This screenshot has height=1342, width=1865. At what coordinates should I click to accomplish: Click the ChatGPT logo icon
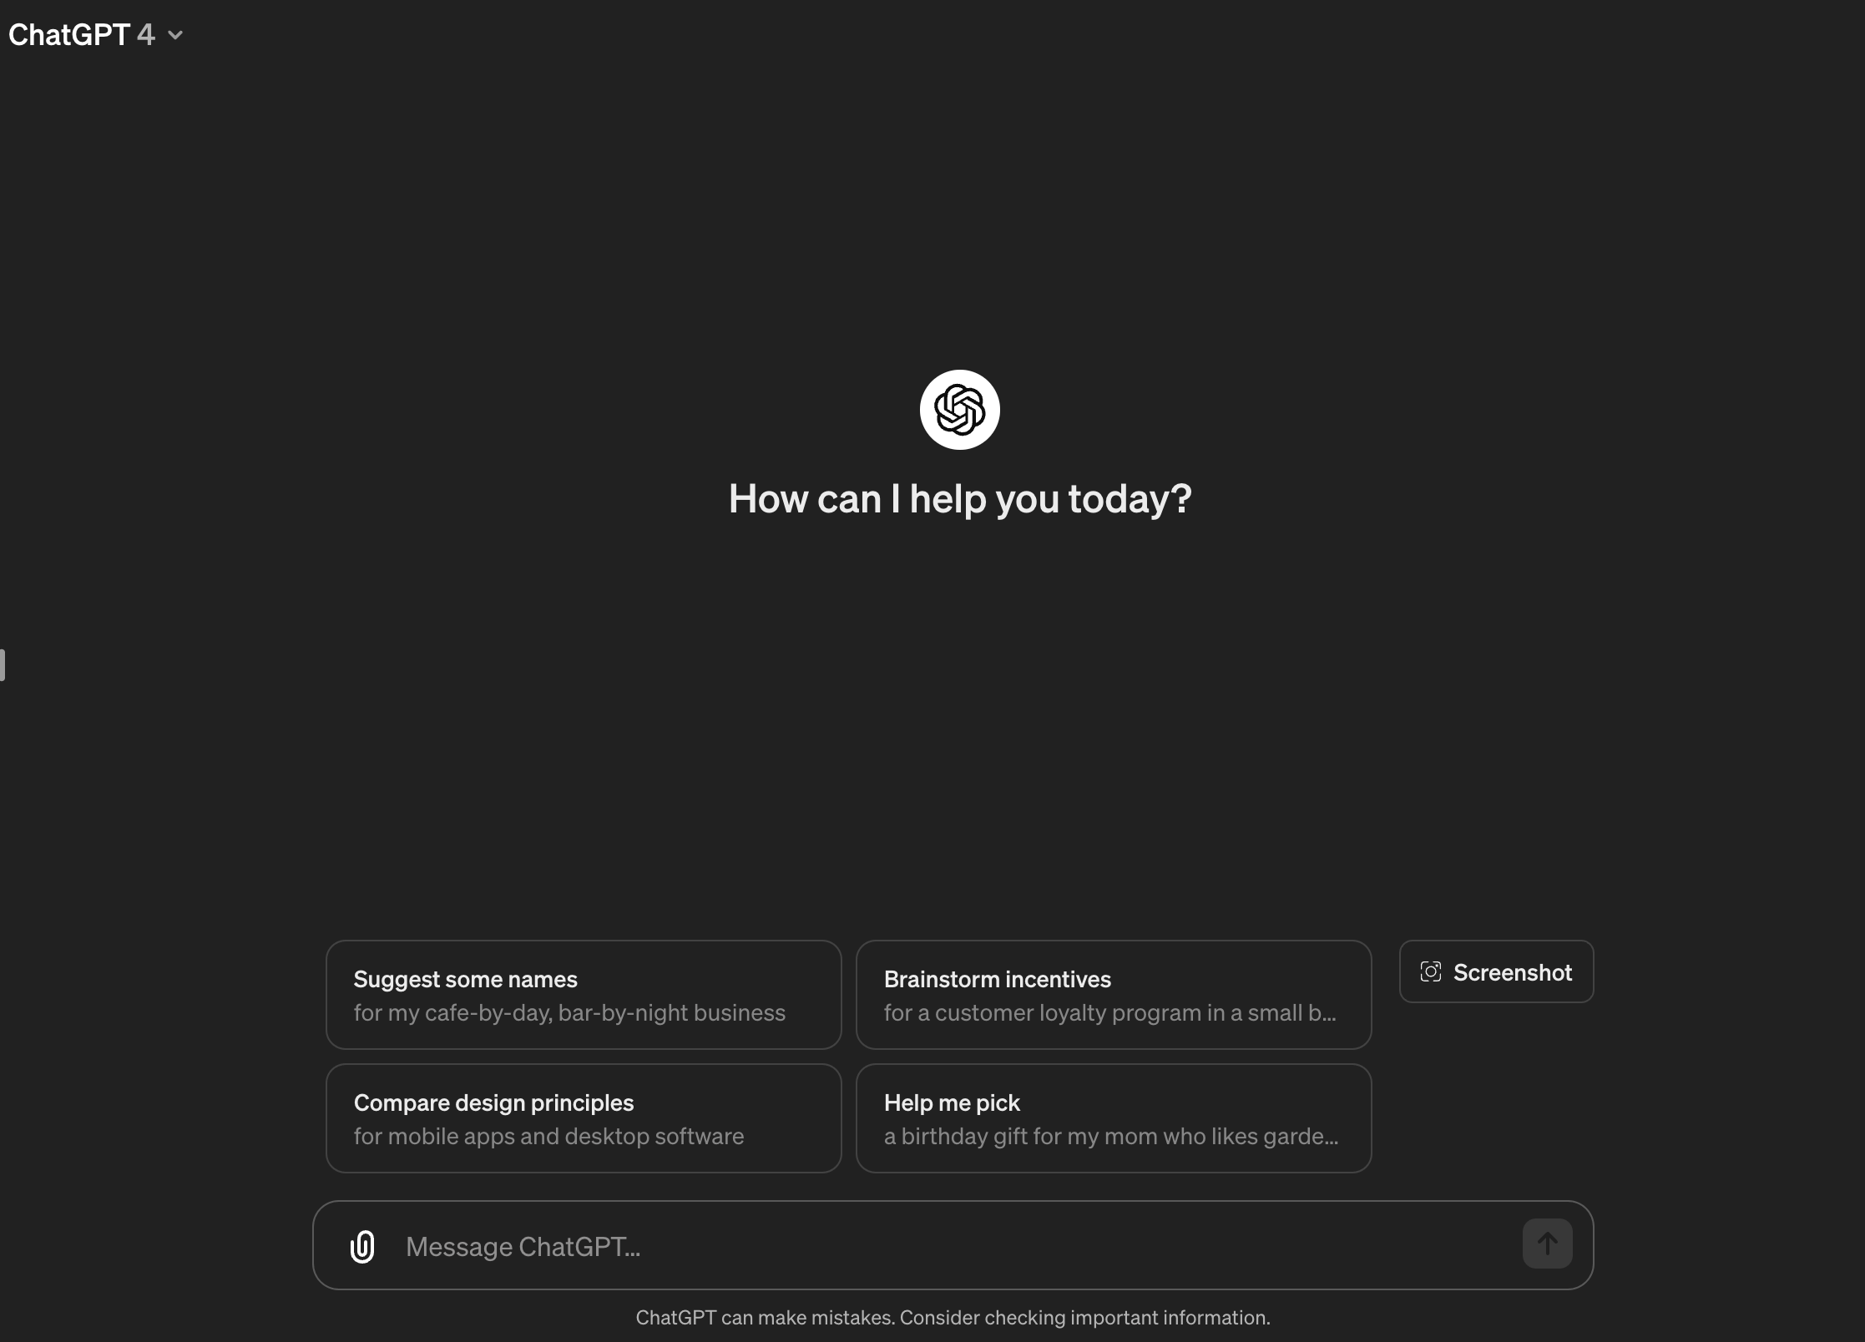pyautogui.click(x=960, y=408)
